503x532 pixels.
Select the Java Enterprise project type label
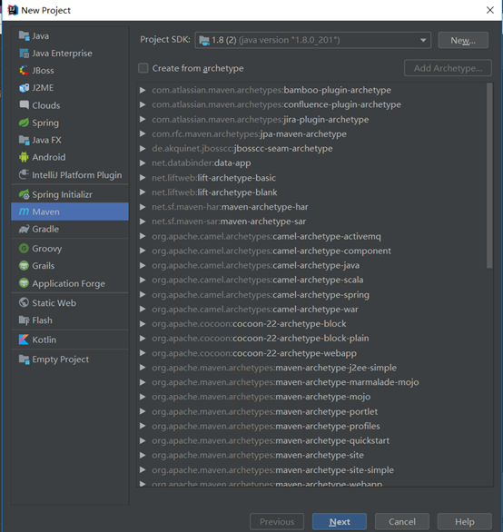tap(62, 54)
